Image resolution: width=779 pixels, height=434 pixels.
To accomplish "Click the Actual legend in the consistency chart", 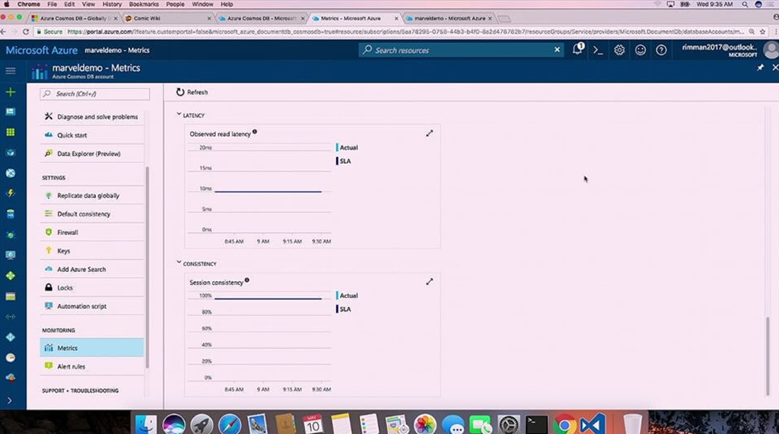I will pos(347,296).
